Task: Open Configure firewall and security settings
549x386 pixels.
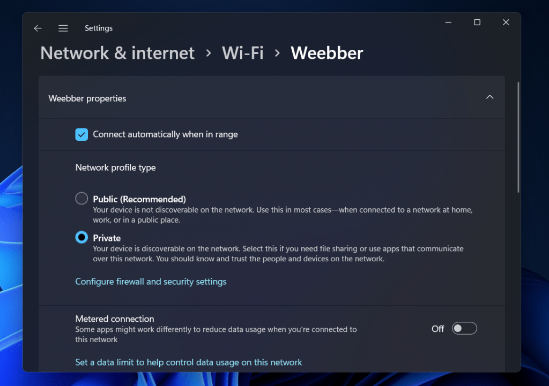Action: (151, 281)
